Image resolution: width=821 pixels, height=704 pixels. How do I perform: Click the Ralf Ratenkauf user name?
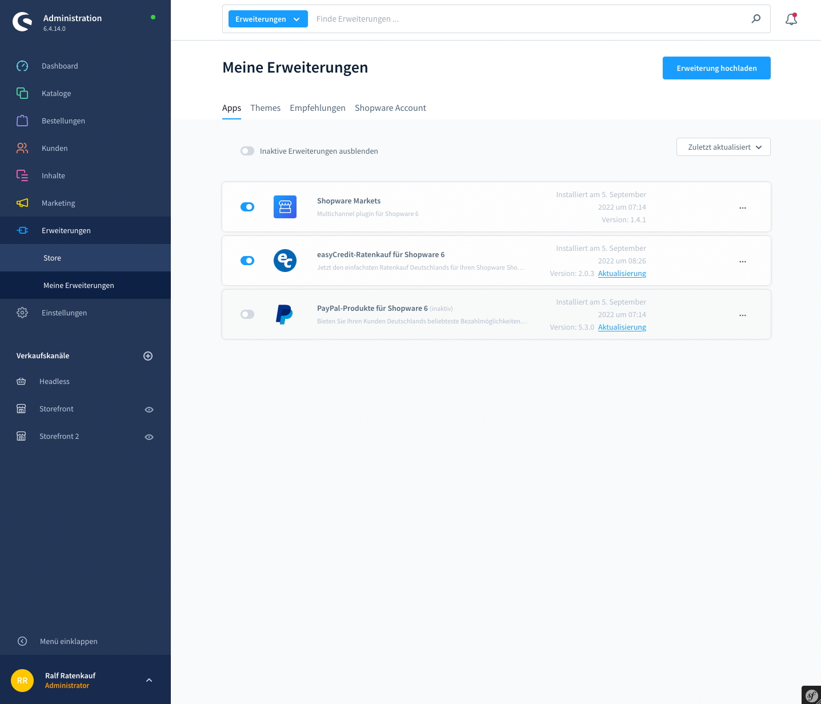tap(70, 675)
